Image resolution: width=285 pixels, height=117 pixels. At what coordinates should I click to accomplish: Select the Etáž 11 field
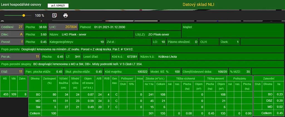(x=12, y=71)
